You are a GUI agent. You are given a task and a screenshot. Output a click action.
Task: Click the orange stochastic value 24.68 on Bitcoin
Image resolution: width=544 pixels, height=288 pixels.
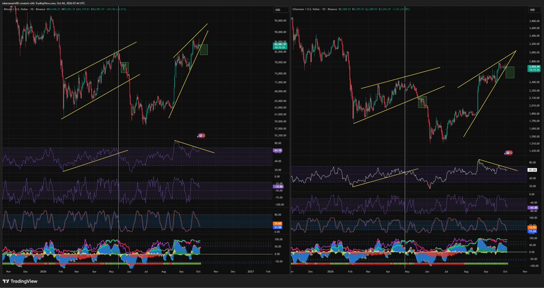278,223
